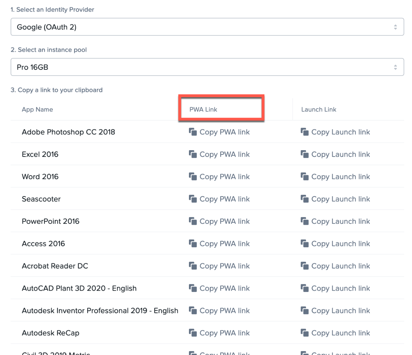
Task: Click copy icon for Access 2016 Launch link
Action: pyautogui.click(x=304, y=244)
